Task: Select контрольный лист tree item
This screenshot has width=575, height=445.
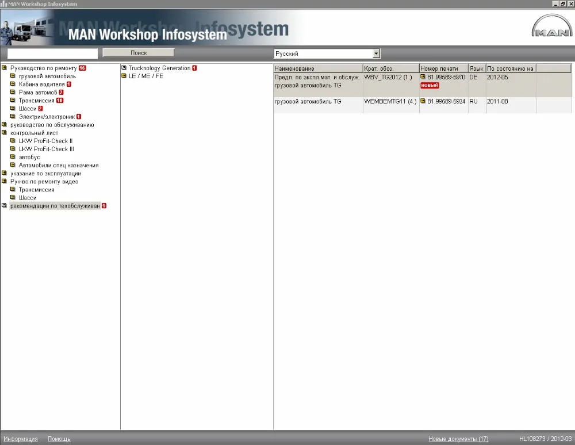Action: pos(34,133)
